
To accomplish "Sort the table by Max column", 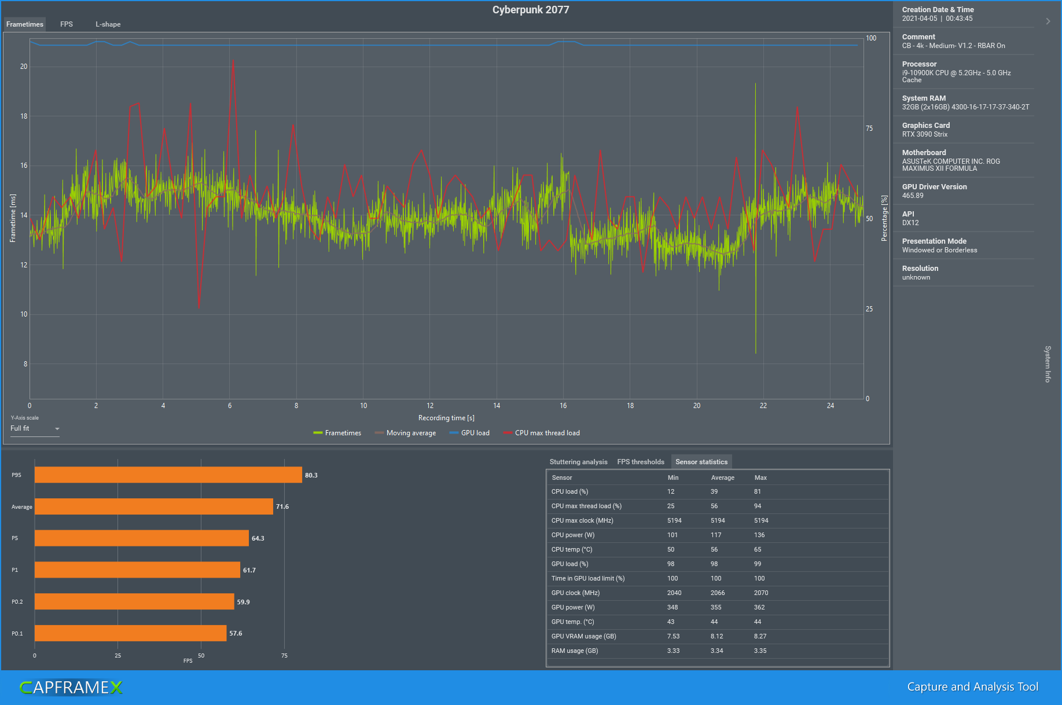I will click(x=760, y=478).
